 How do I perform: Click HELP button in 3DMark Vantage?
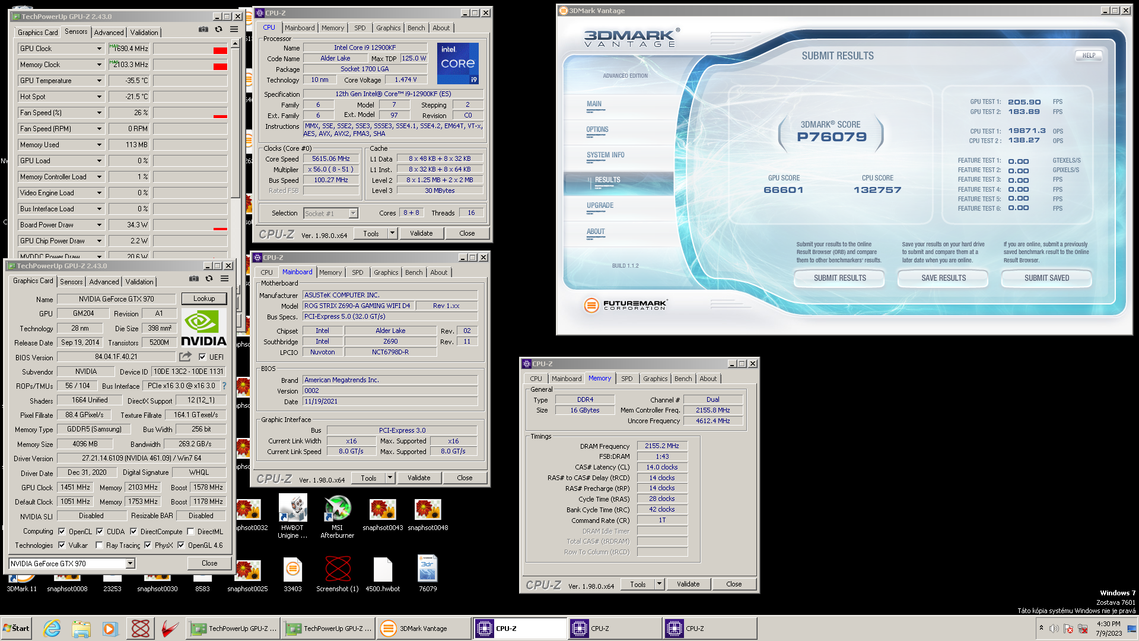point(1089,56)
